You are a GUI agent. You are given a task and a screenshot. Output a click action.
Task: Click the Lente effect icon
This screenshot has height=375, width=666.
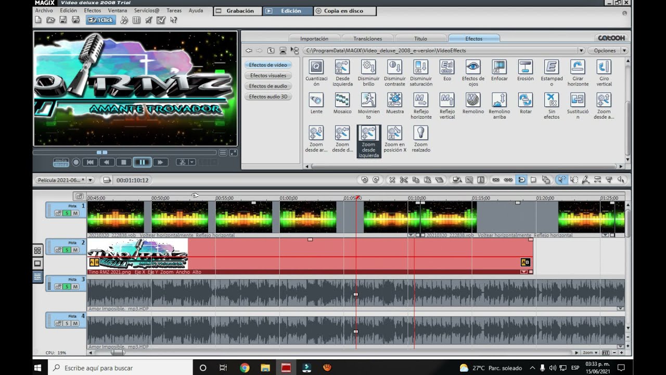pyautogui.click(x=316, y=99)
